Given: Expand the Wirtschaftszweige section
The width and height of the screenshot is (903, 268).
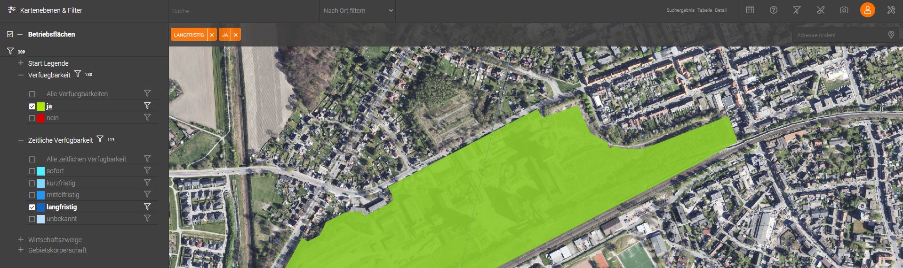Looking at the screenshot, I should pyautogui.click(x=21, y=239).
